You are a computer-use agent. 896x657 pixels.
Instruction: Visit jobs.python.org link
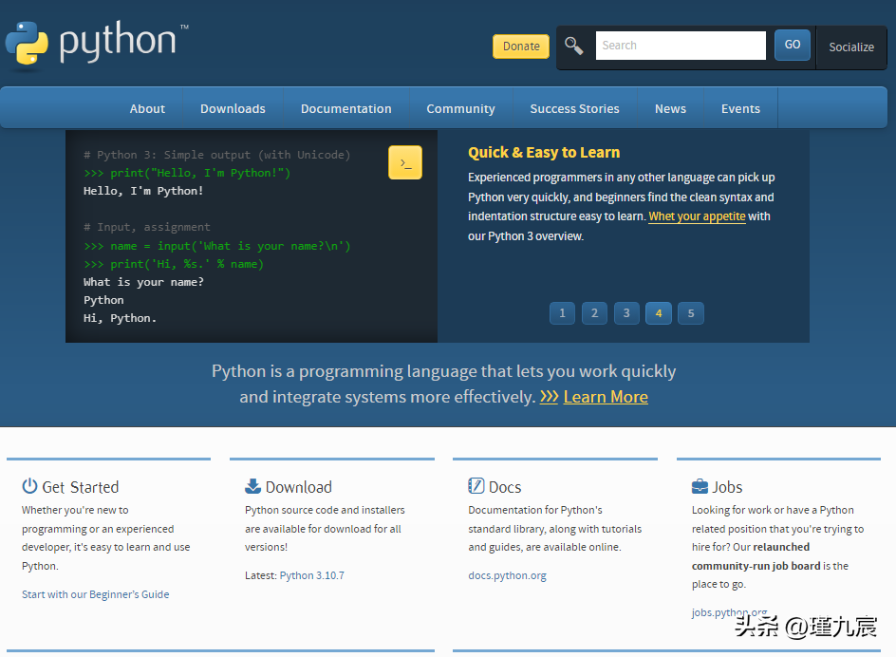point(729,612)
